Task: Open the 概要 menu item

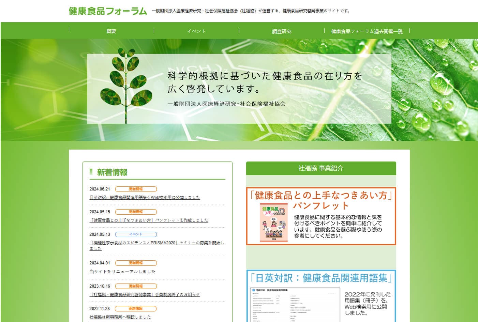Action: pyautogui.click(x=111, y=31)
